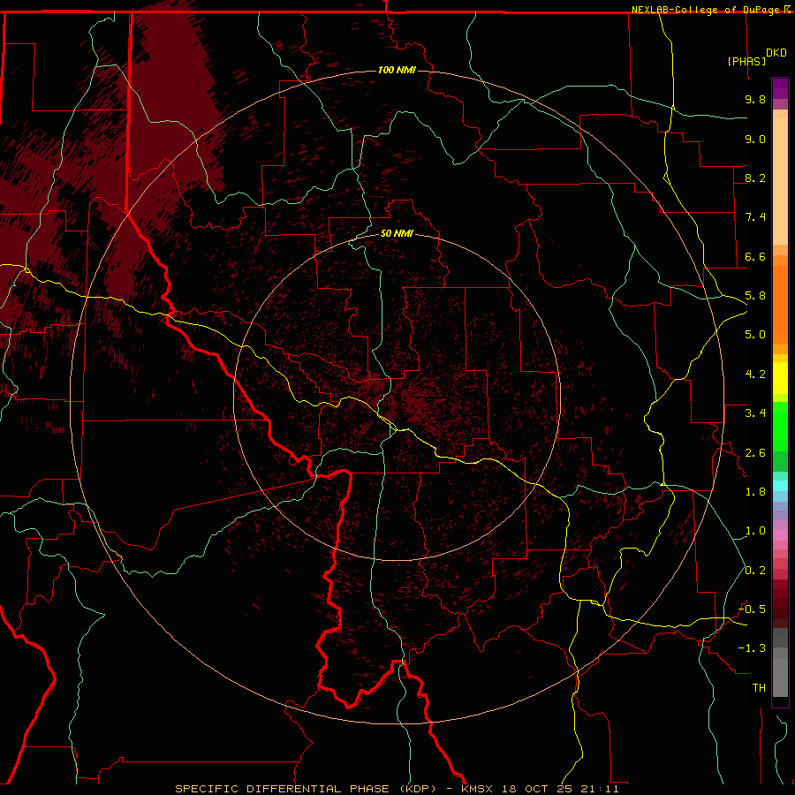Click the TH legend label
Image resolution: width=795 pixels, height=795 pixels.
(759, 688)
